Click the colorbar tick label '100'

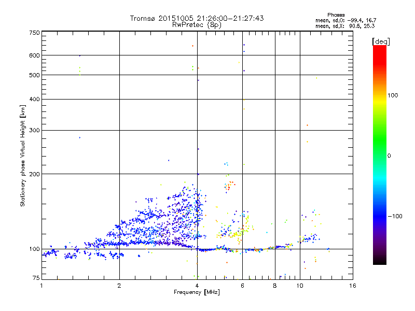(x=393, y=95)
